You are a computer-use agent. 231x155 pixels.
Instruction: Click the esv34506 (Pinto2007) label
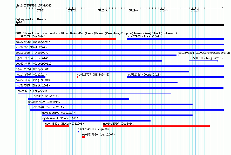(x=31, y=47)
